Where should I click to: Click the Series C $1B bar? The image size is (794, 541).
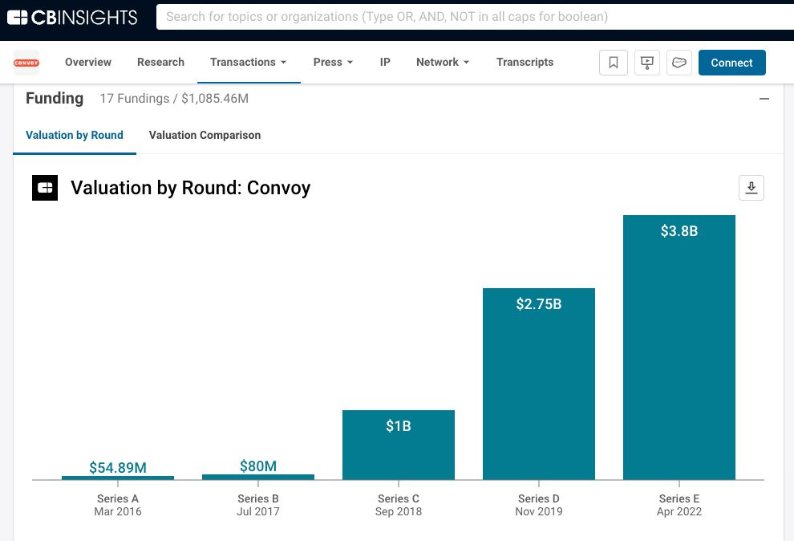[399, 445]
